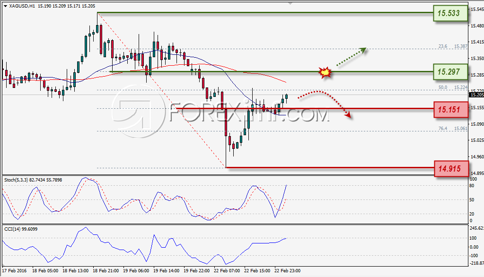Click the 19 Feb 22:00 time label
Screen dimensions: 484x277
(196, 271)
